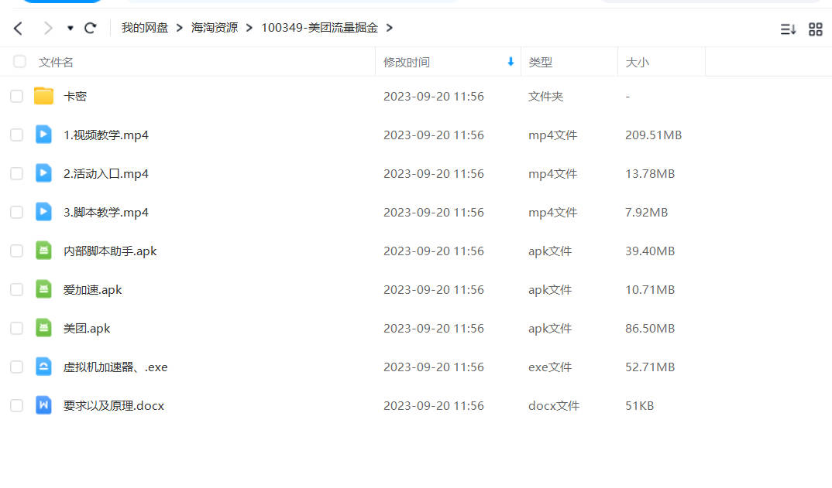Tick the select-all checkbox in header
This screenshot has height=488, width=832.
[19, 61]
